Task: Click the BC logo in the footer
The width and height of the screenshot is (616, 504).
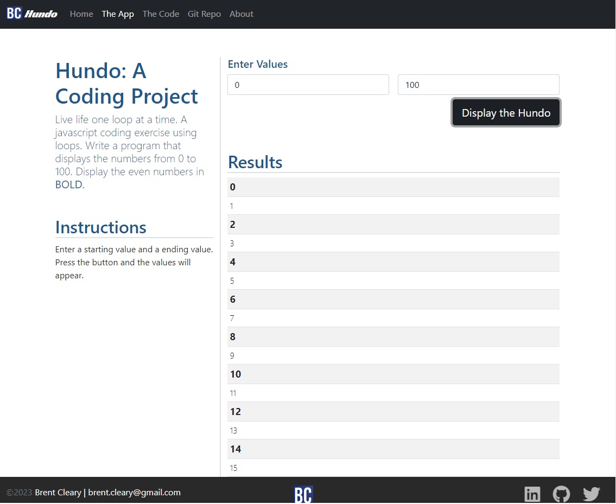Action: tap(303, 494)
